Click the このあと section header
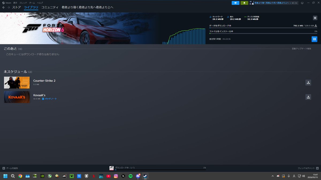The width and height of the screenshot is (321, 180). [x=13, y=49]
